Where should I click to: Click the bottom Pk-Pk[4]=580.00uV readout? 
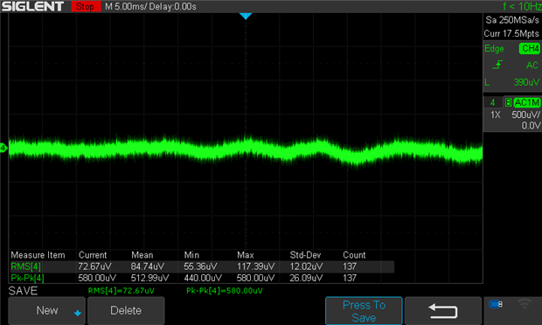click(x=225, y=291)
